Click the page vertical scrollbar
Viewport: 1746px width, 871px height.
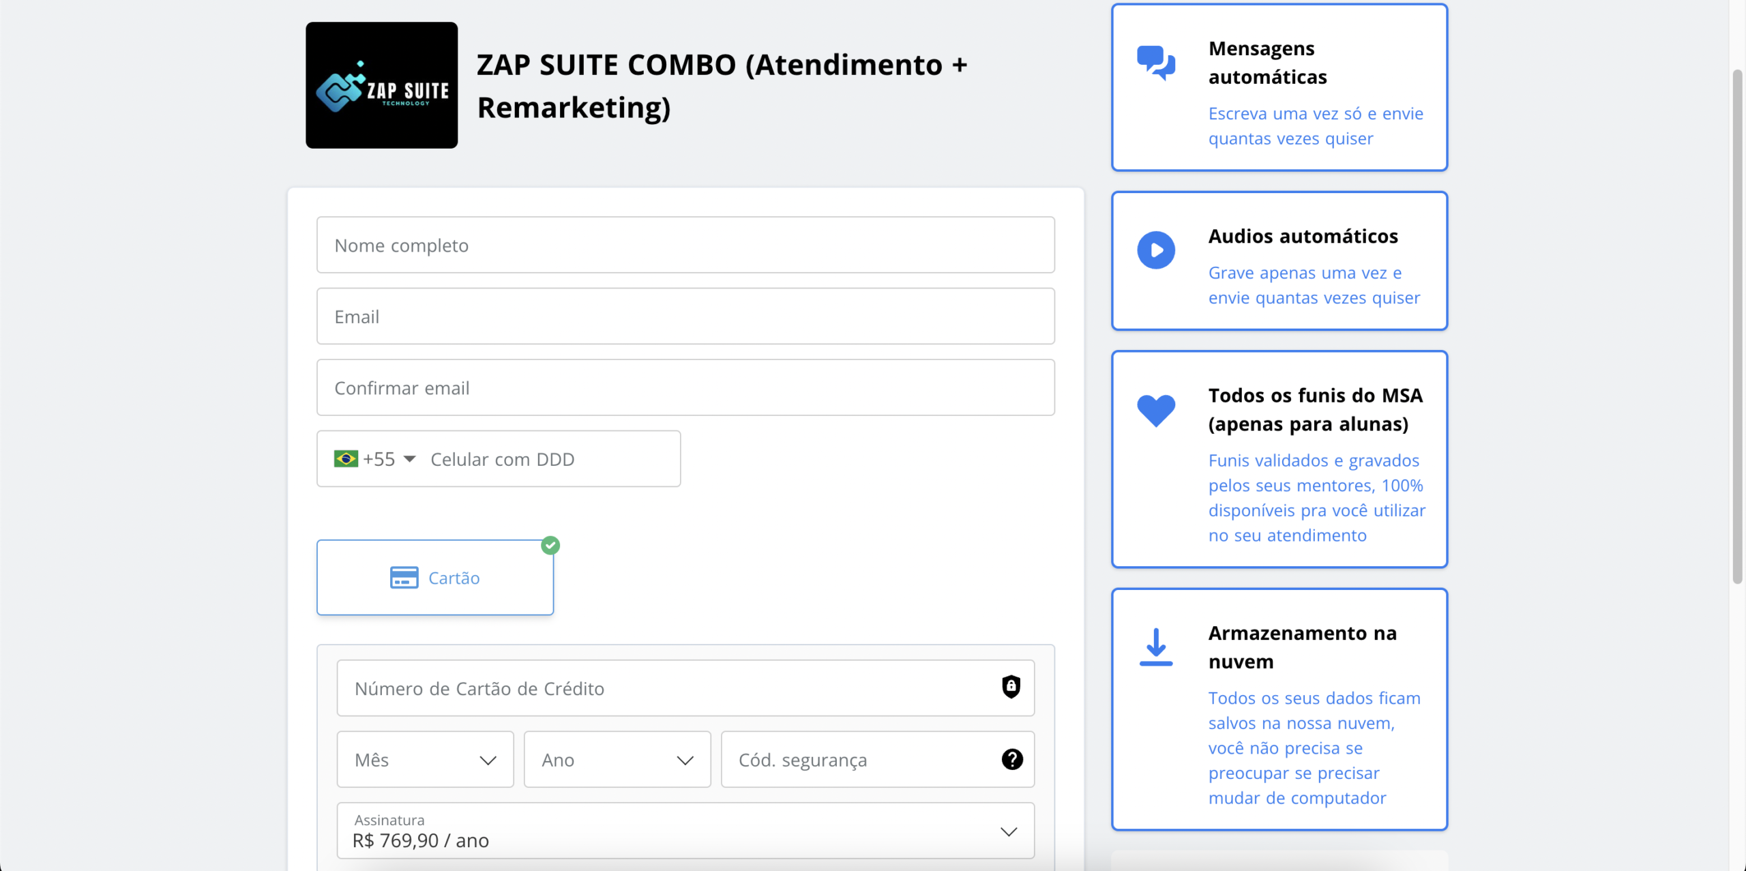(x=1738, y=326)
